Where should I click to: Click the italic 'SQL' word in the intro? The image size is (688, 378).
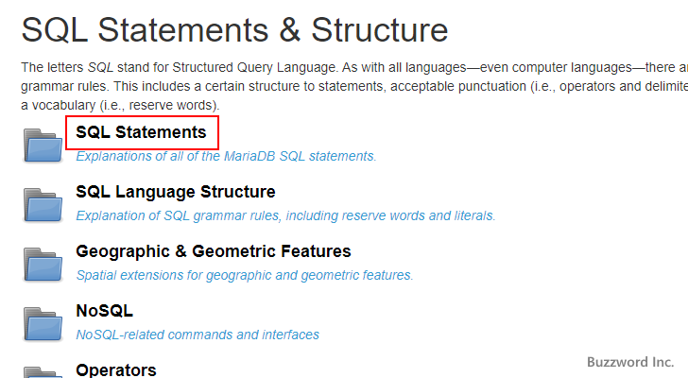(x=100, y=68)
